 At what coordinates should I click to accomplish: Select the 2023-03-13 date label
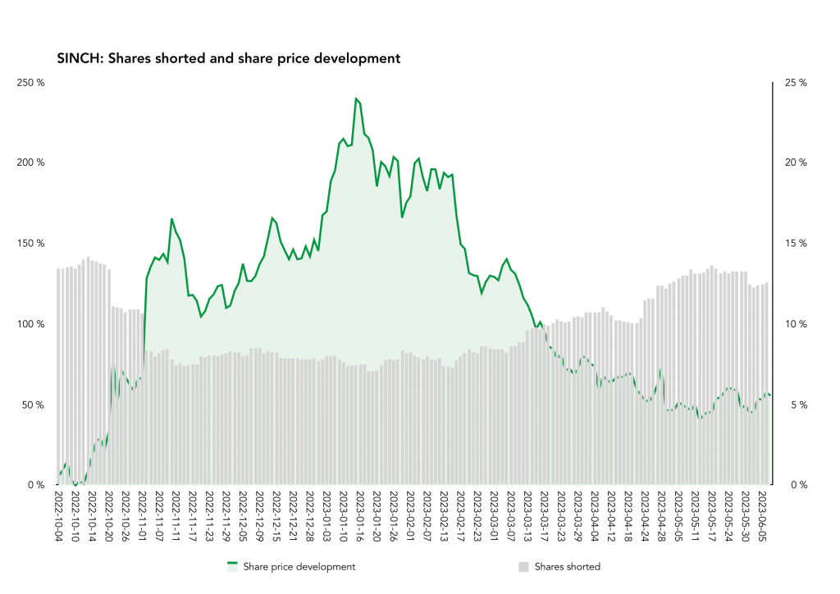[528, 516]
